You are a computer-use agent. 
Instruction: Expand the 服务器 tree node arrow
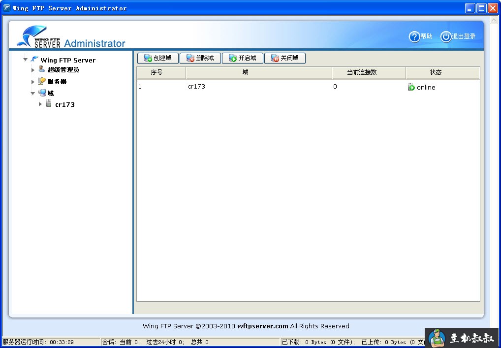click(x=32, y=82)
